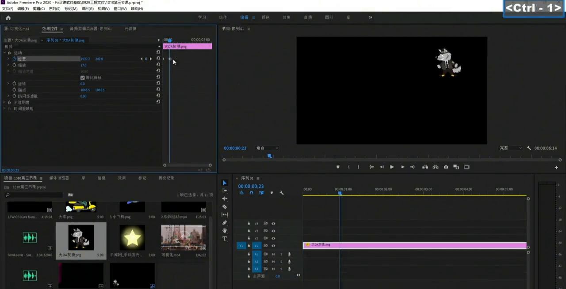Reset the position parameter
The image size is (566, 289).
tap(158, 59)
